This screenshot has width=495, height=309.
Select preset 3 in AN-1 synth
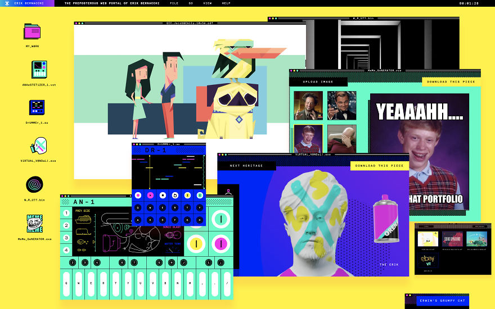[66, 238]
